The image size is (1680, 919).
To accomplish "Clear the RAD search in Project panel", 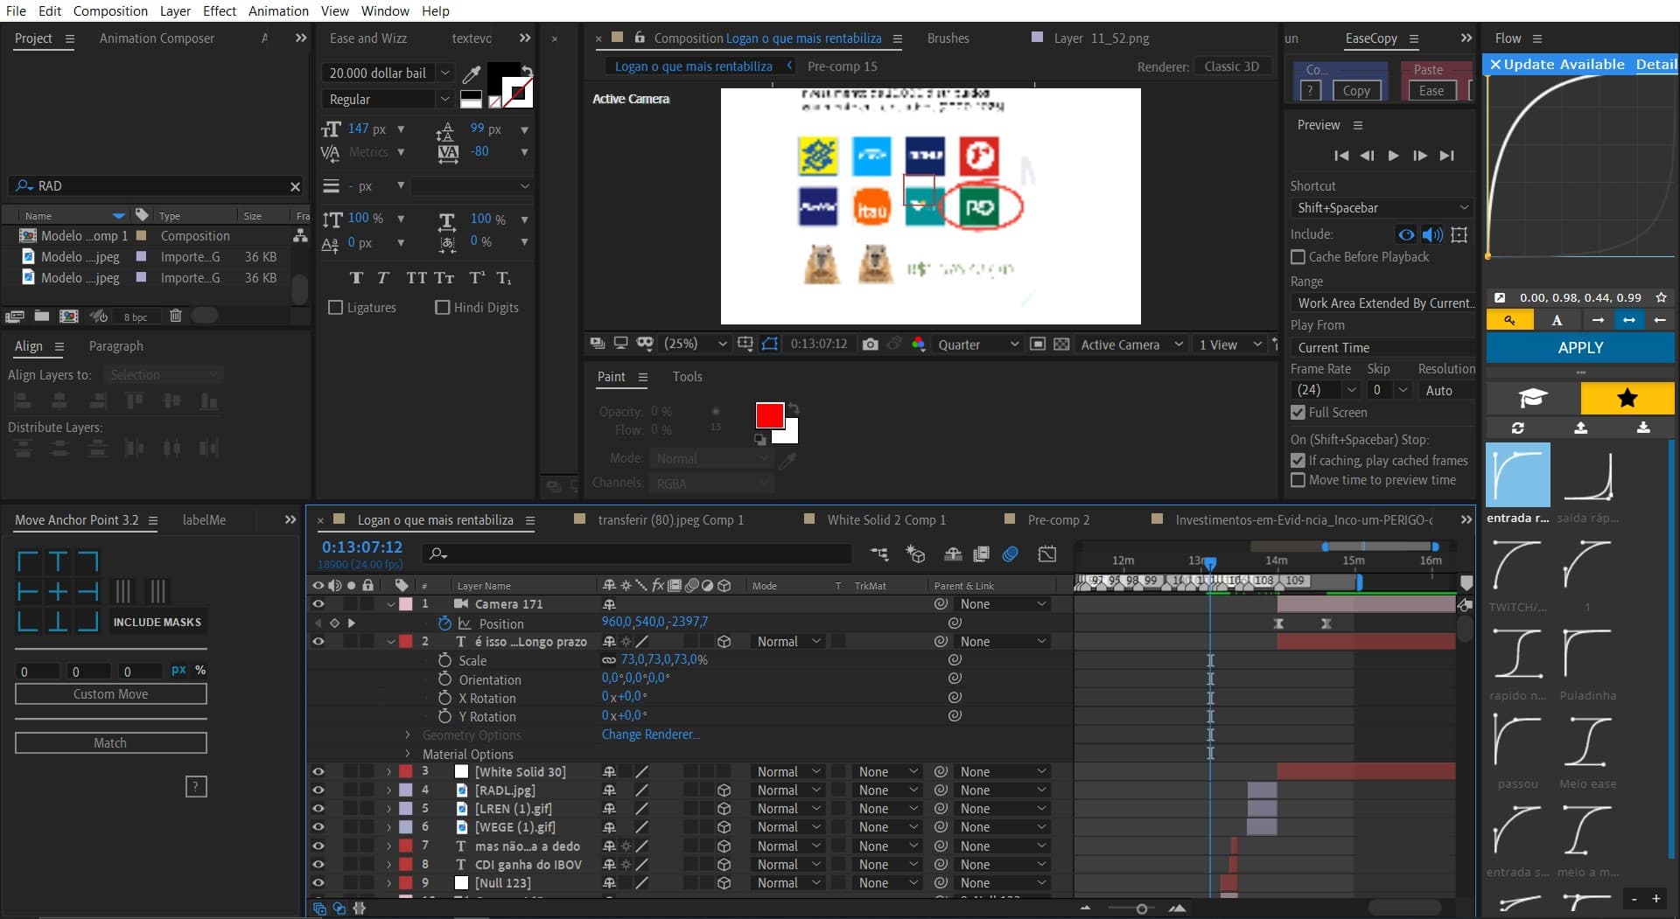I will tap(295, 186).
